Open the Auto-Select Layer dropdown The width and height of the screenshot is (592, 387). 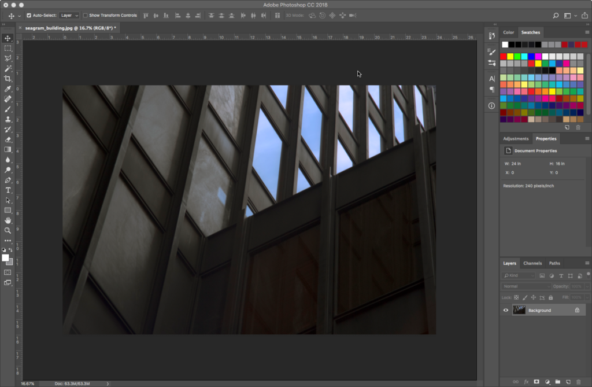(x=69, y=16)
